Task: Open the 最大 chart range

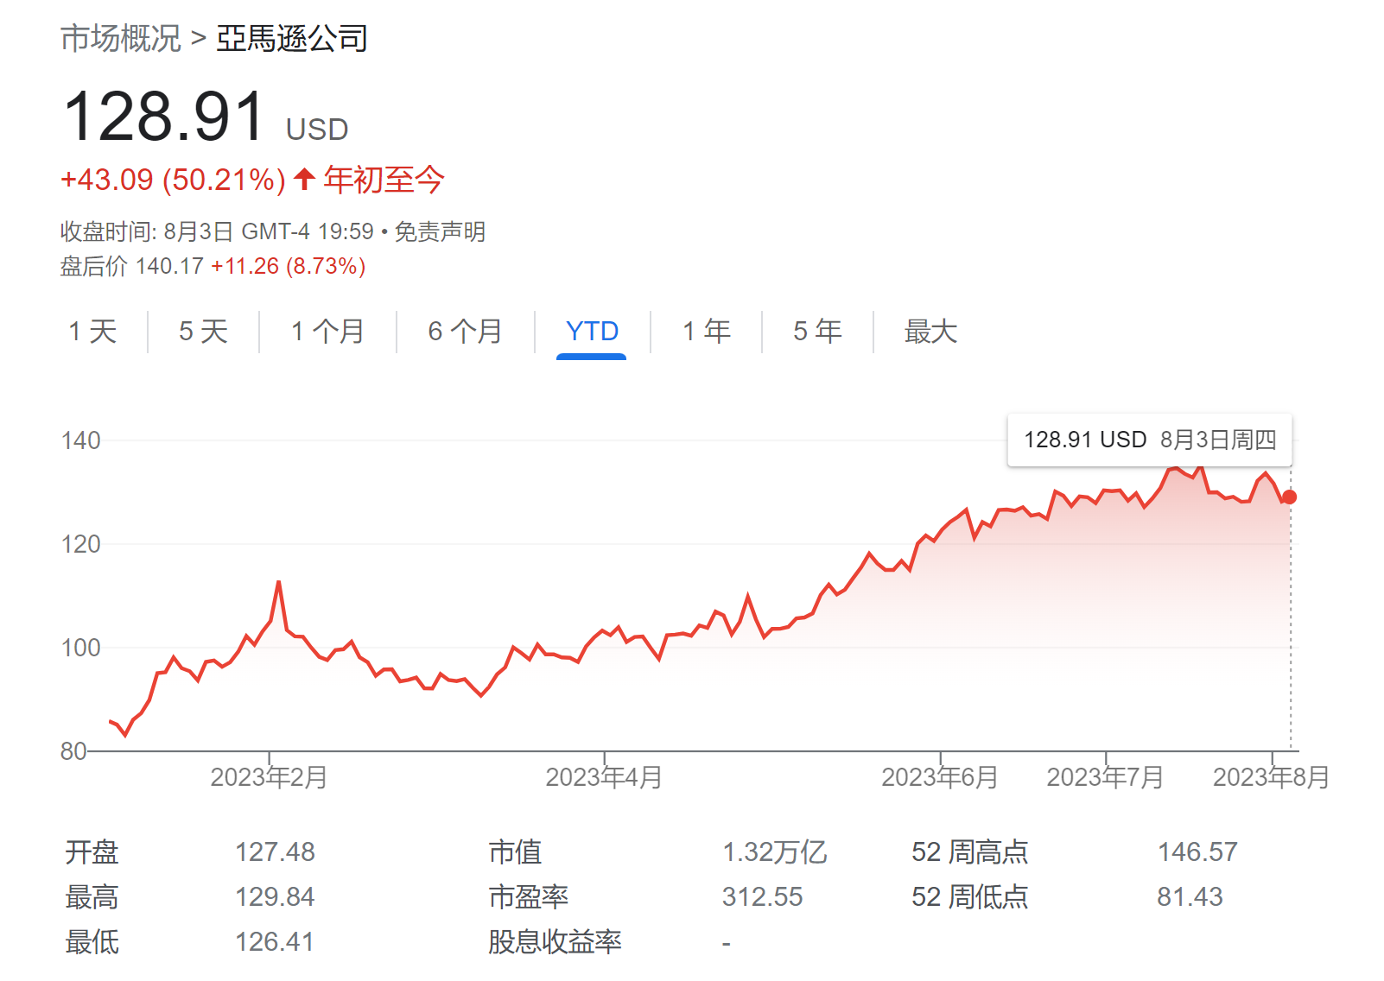Action: (x=930, y=332)
